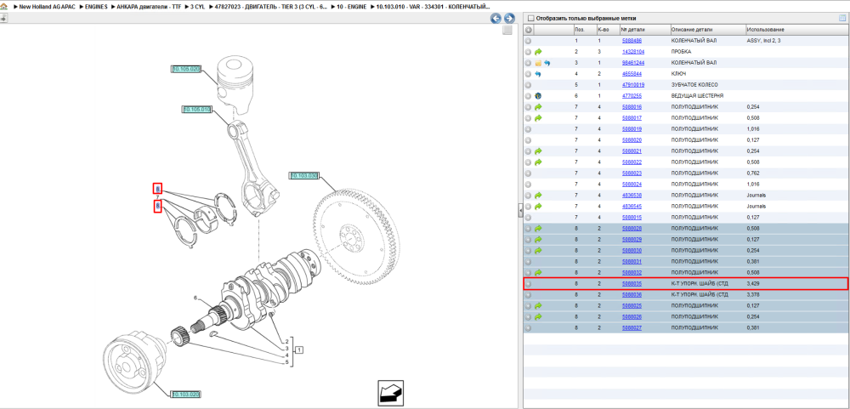Screen dimensions: 850x409
Task: Open part number link 5088019
Action: click(x=632, y=129)
